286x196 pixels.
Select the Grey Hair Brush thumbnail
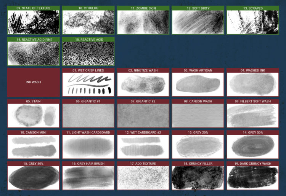pos(88,178)
